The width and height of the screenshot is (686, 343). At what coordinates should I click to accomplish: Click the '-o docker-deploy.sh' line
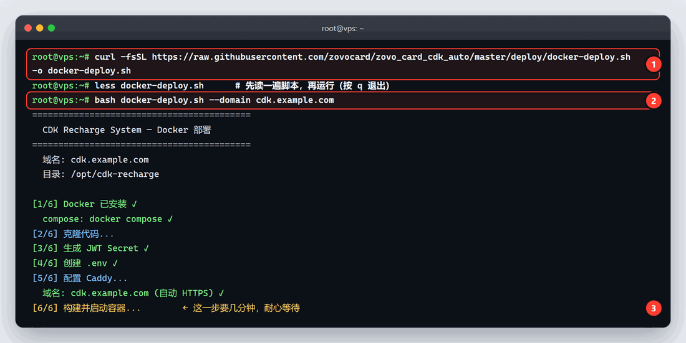click(81, 70)
